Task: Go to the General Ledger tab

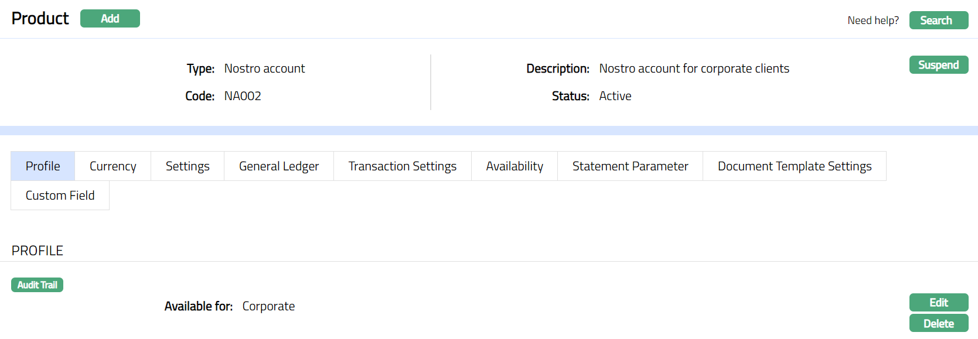Action: (x=279, y=166)
